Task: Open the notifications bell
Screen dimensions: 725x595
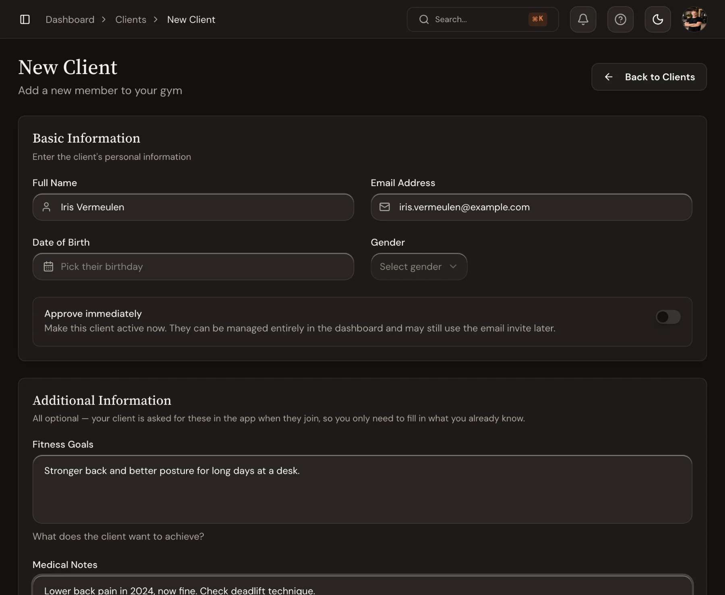Action: [583, 19]
